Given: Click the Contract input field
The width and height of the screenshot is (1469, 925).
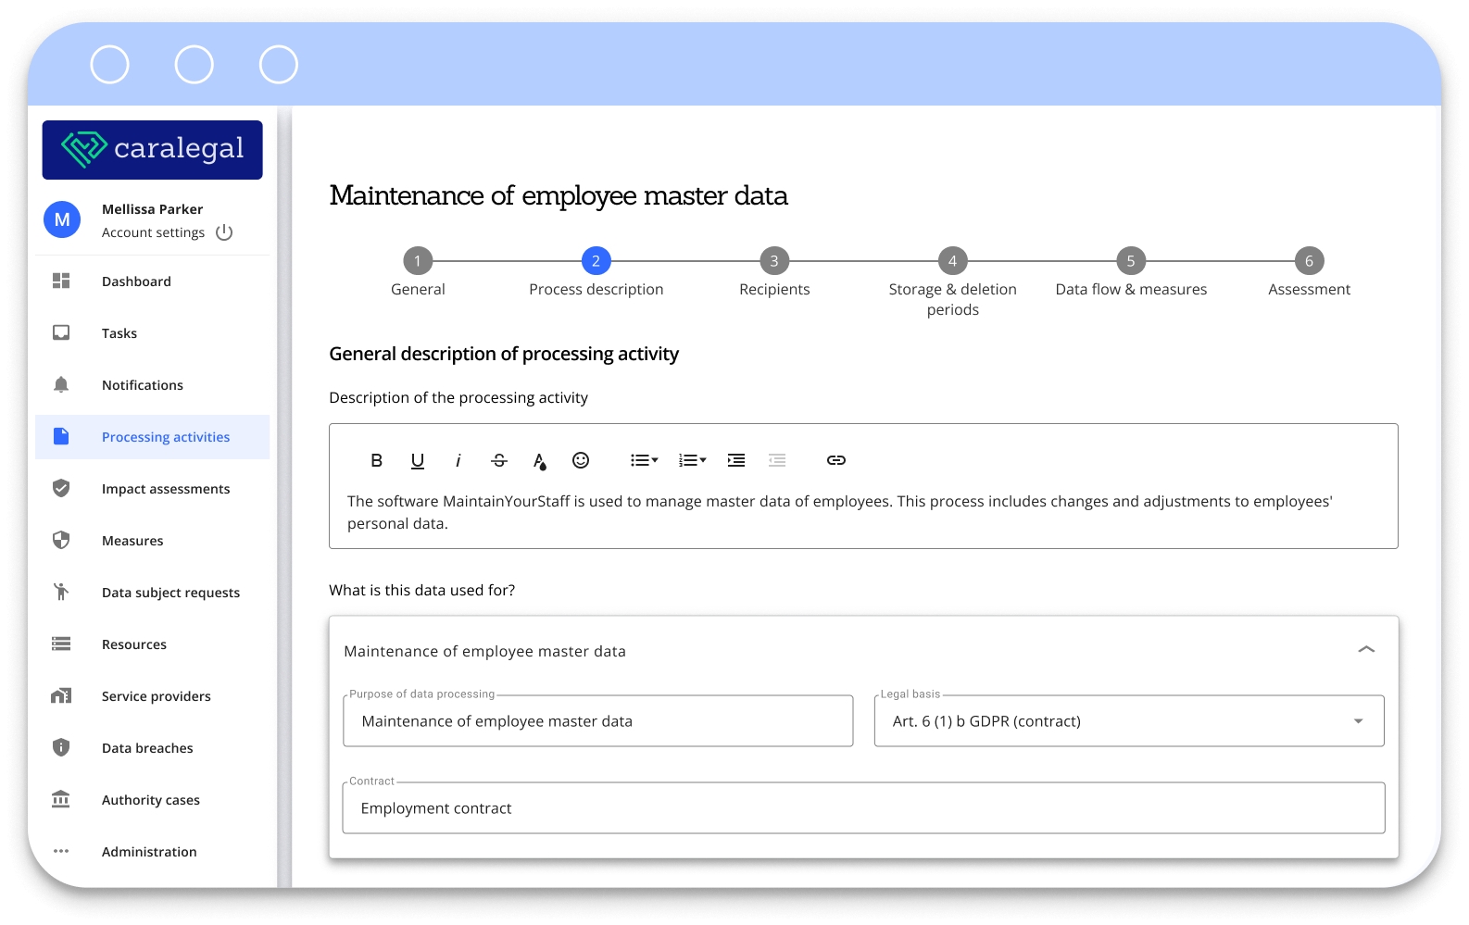Looking at the screenshot, I should [x=864, y=808].
